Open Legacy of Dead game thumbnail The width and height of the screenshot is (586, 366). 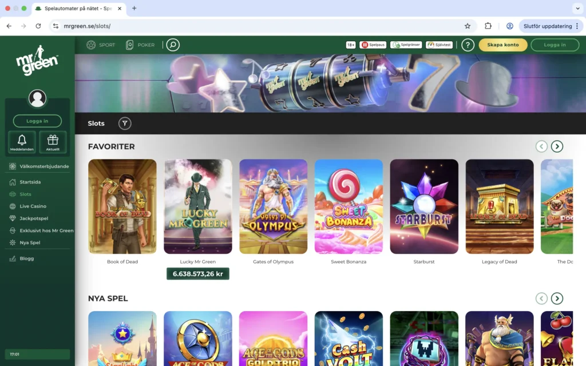pos(499,206)
